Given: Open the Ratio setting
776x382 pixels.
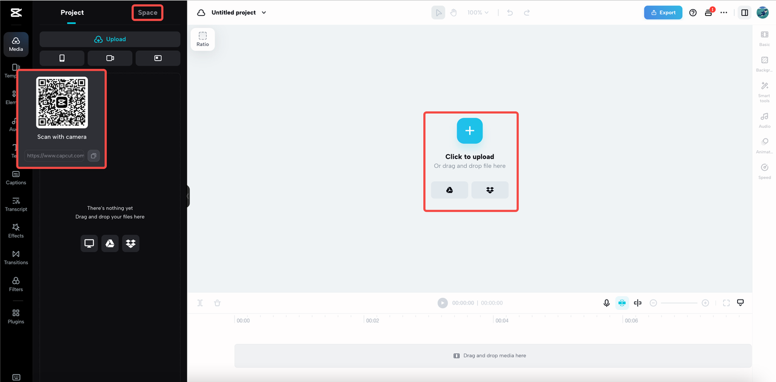Looking at the screenshot, I should point(202,39).
